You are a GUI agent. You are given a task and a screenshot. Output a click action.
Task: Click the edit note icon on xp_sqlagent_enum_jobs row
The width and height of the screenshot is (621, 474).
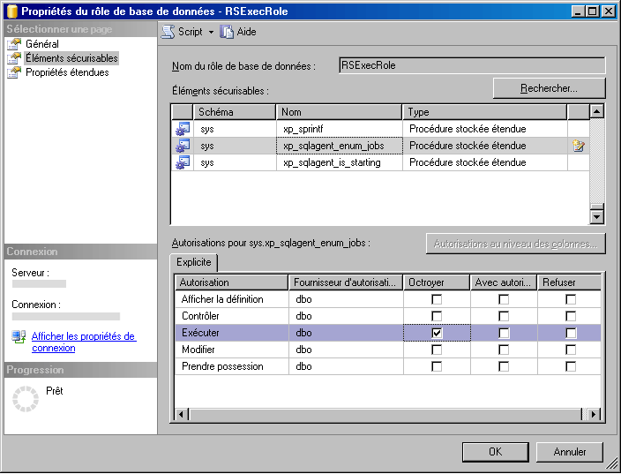[x=579, y=146]
